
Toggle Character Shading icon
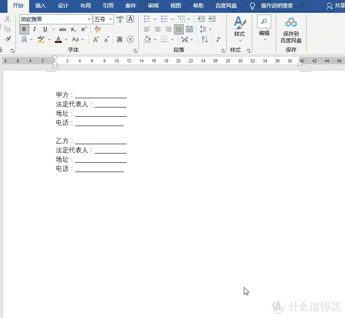[119, 39]
